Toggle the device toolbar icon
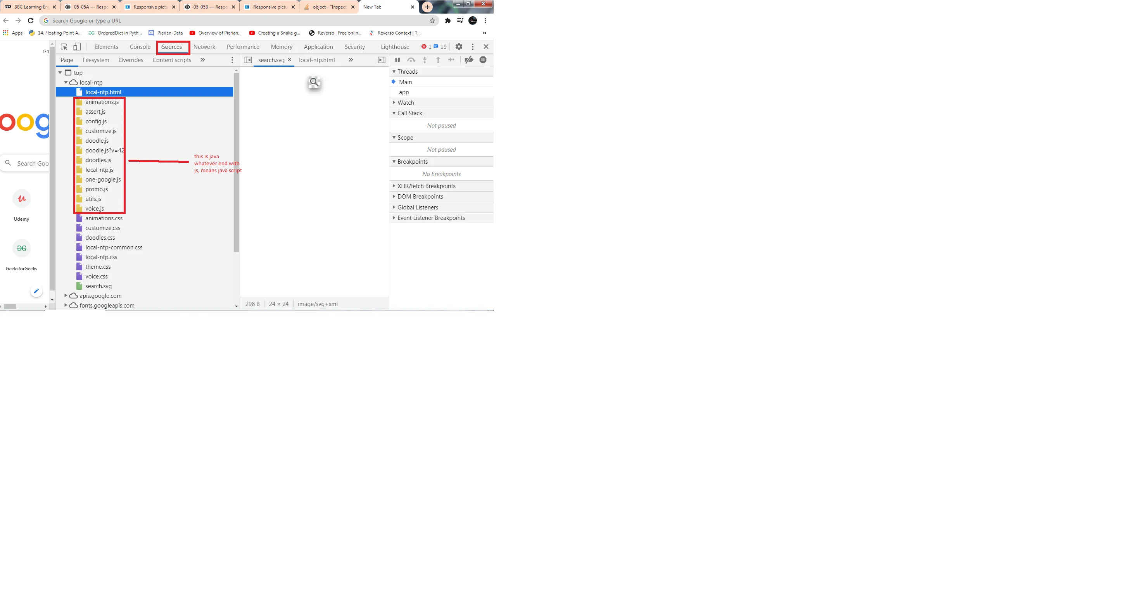Image resolution: width=1123 pixels, height=605 pixels. click(x=77, y=47)
